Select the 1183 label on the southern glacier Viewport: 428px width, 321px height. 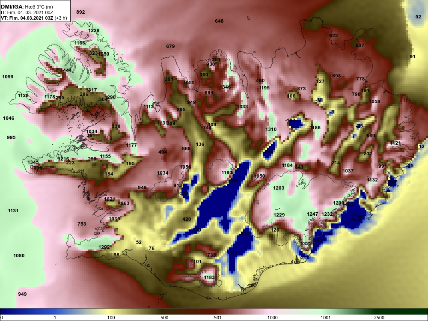(209, 278)
